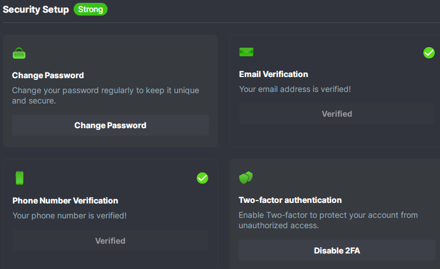Click the Two-factor authentication card title
This screenshot has height=269, width=440.
tap(290, 200)
